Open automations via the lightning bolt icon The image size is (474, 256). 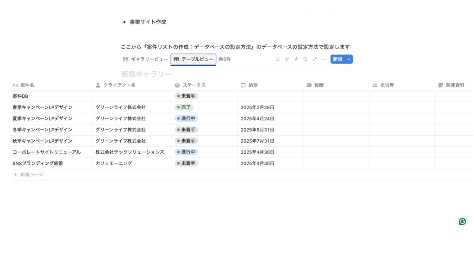[x=296, y=59]
